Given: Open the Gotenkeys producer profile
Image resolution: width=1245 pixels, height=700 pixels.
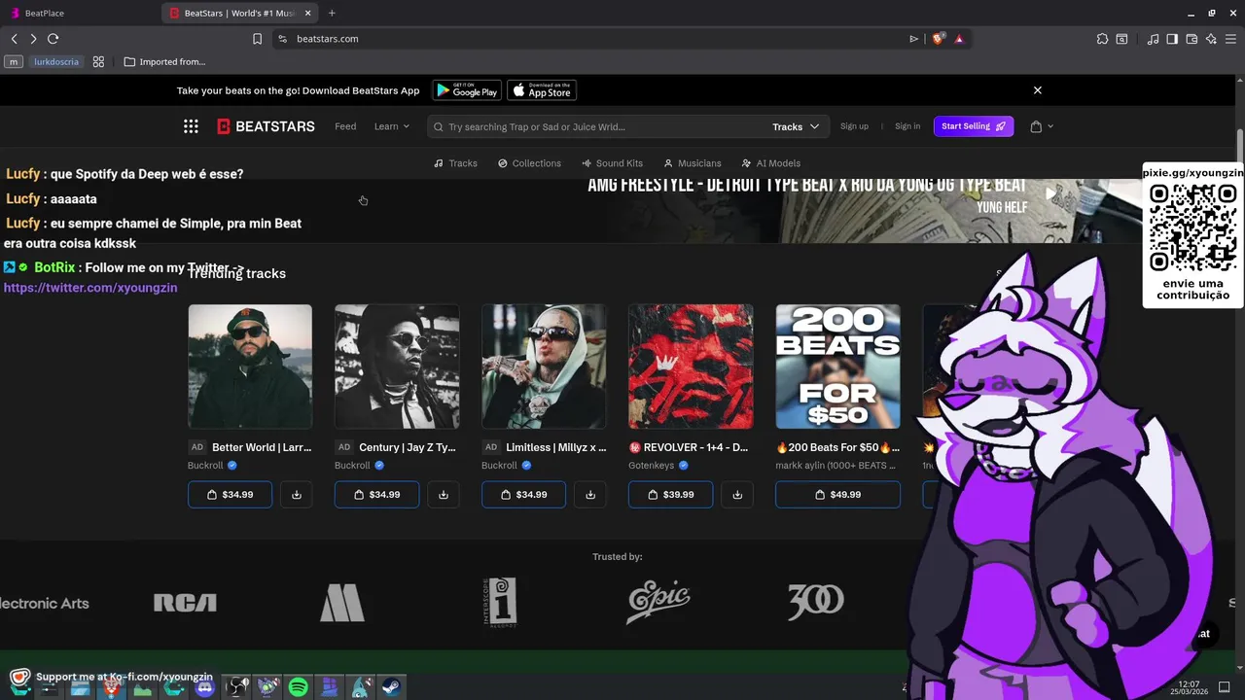Looking at the screenshot, I should (x=652, y=466).
